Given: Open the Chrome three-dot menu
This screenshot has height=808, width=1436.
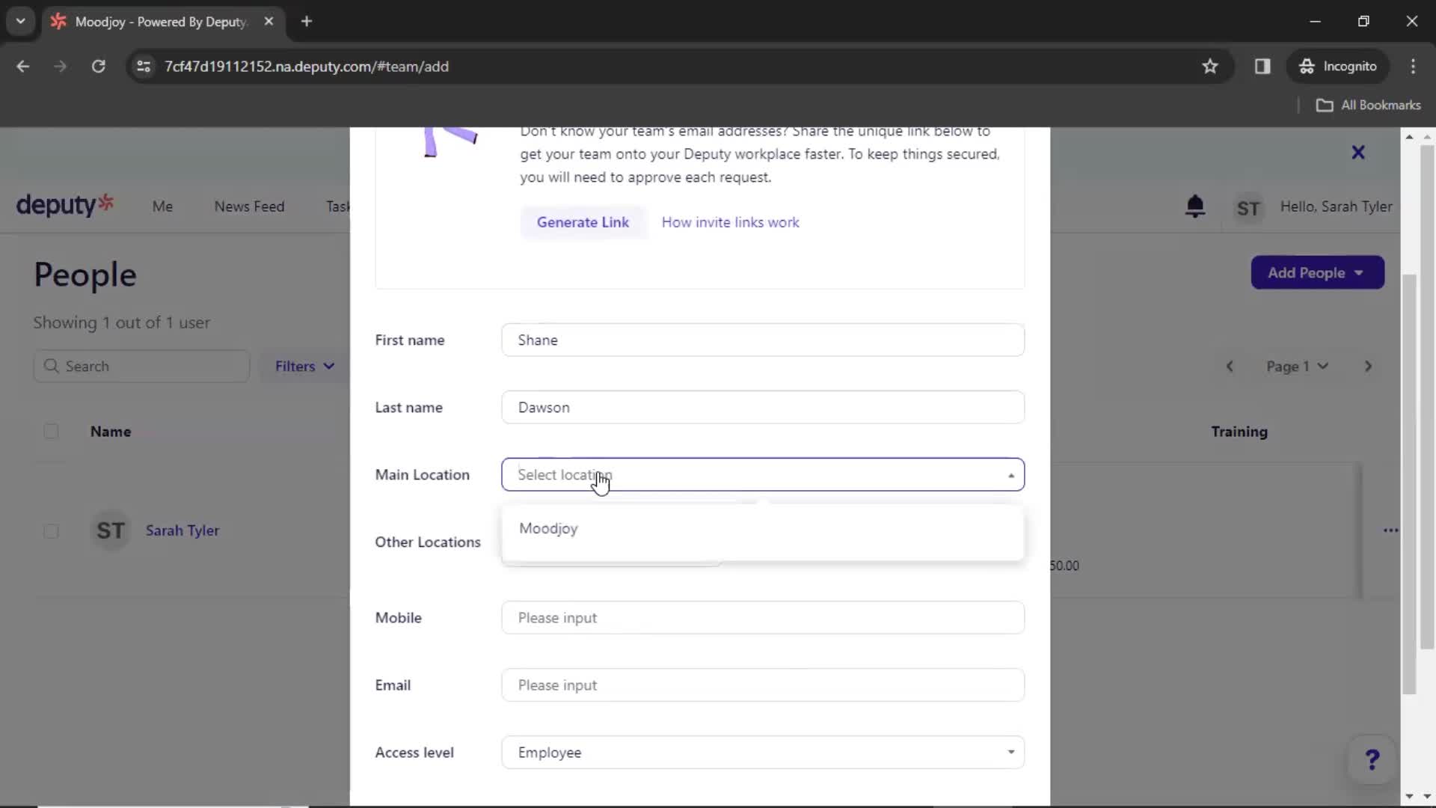Looking at the screenshot, I should [x=1413, y=67].
